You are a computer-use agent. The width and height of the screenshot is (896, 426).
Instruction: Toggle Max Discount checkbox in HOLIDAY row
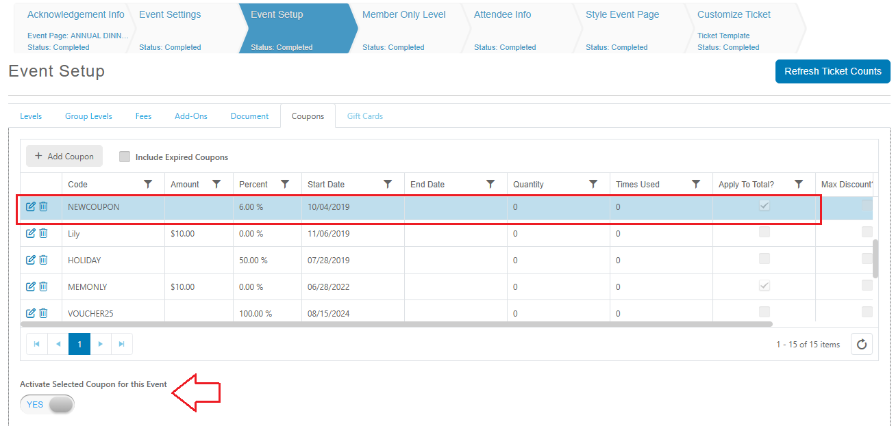(867, 258)
